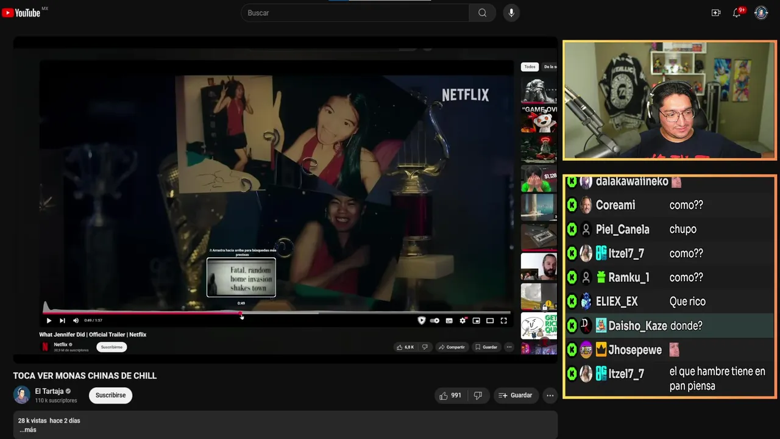Expand description with '...más'
This screenshot has width=780, height=439.
click(27, 430)
